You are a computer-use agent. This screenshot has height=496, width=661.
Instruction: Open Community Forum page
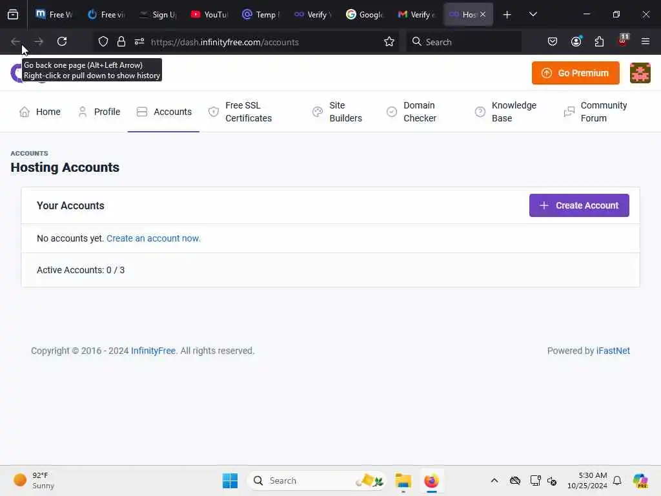point(596,112)
